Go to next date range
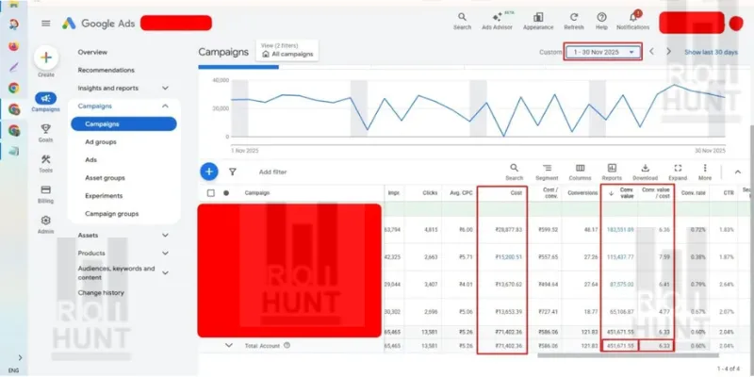 click(668, 52)
